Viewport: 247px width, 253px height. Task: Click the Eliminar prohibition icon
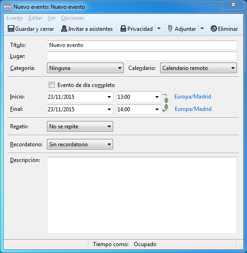pos(213,29)
